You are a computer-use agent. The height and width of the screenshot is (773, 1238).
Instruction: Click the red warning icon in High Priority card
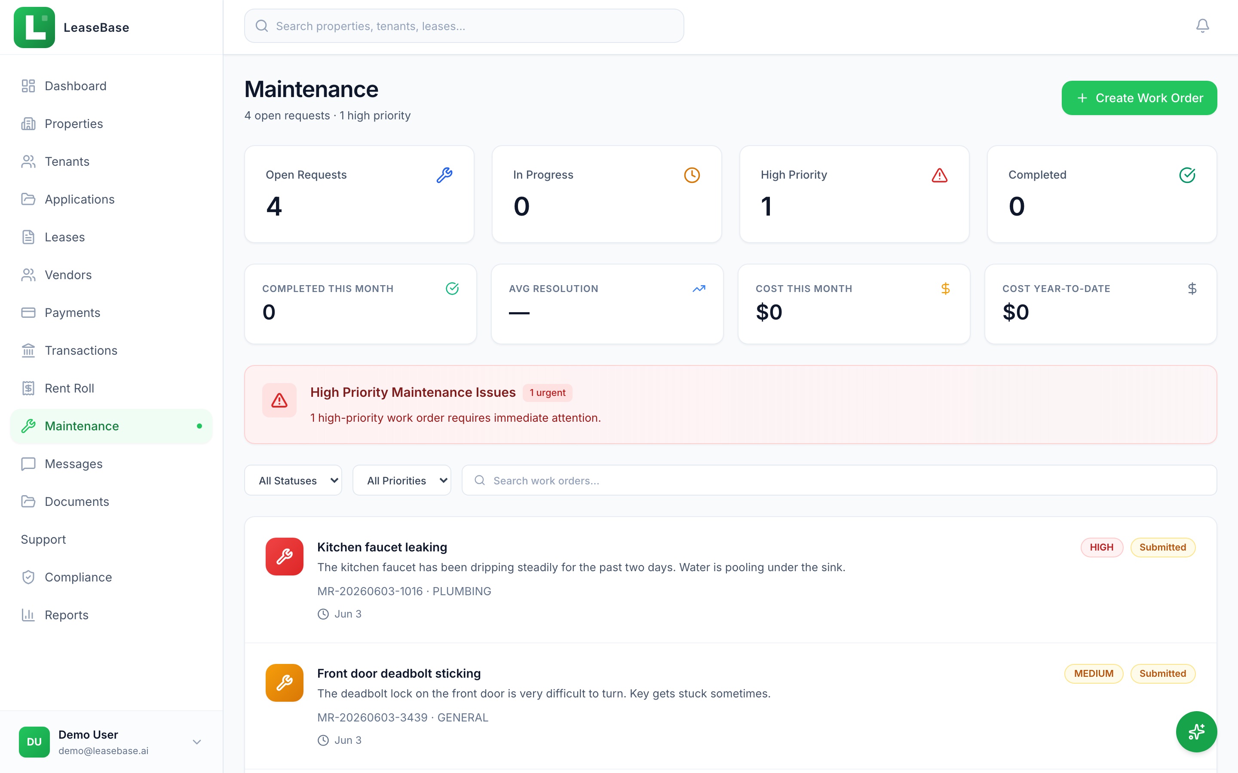[939, 175]
